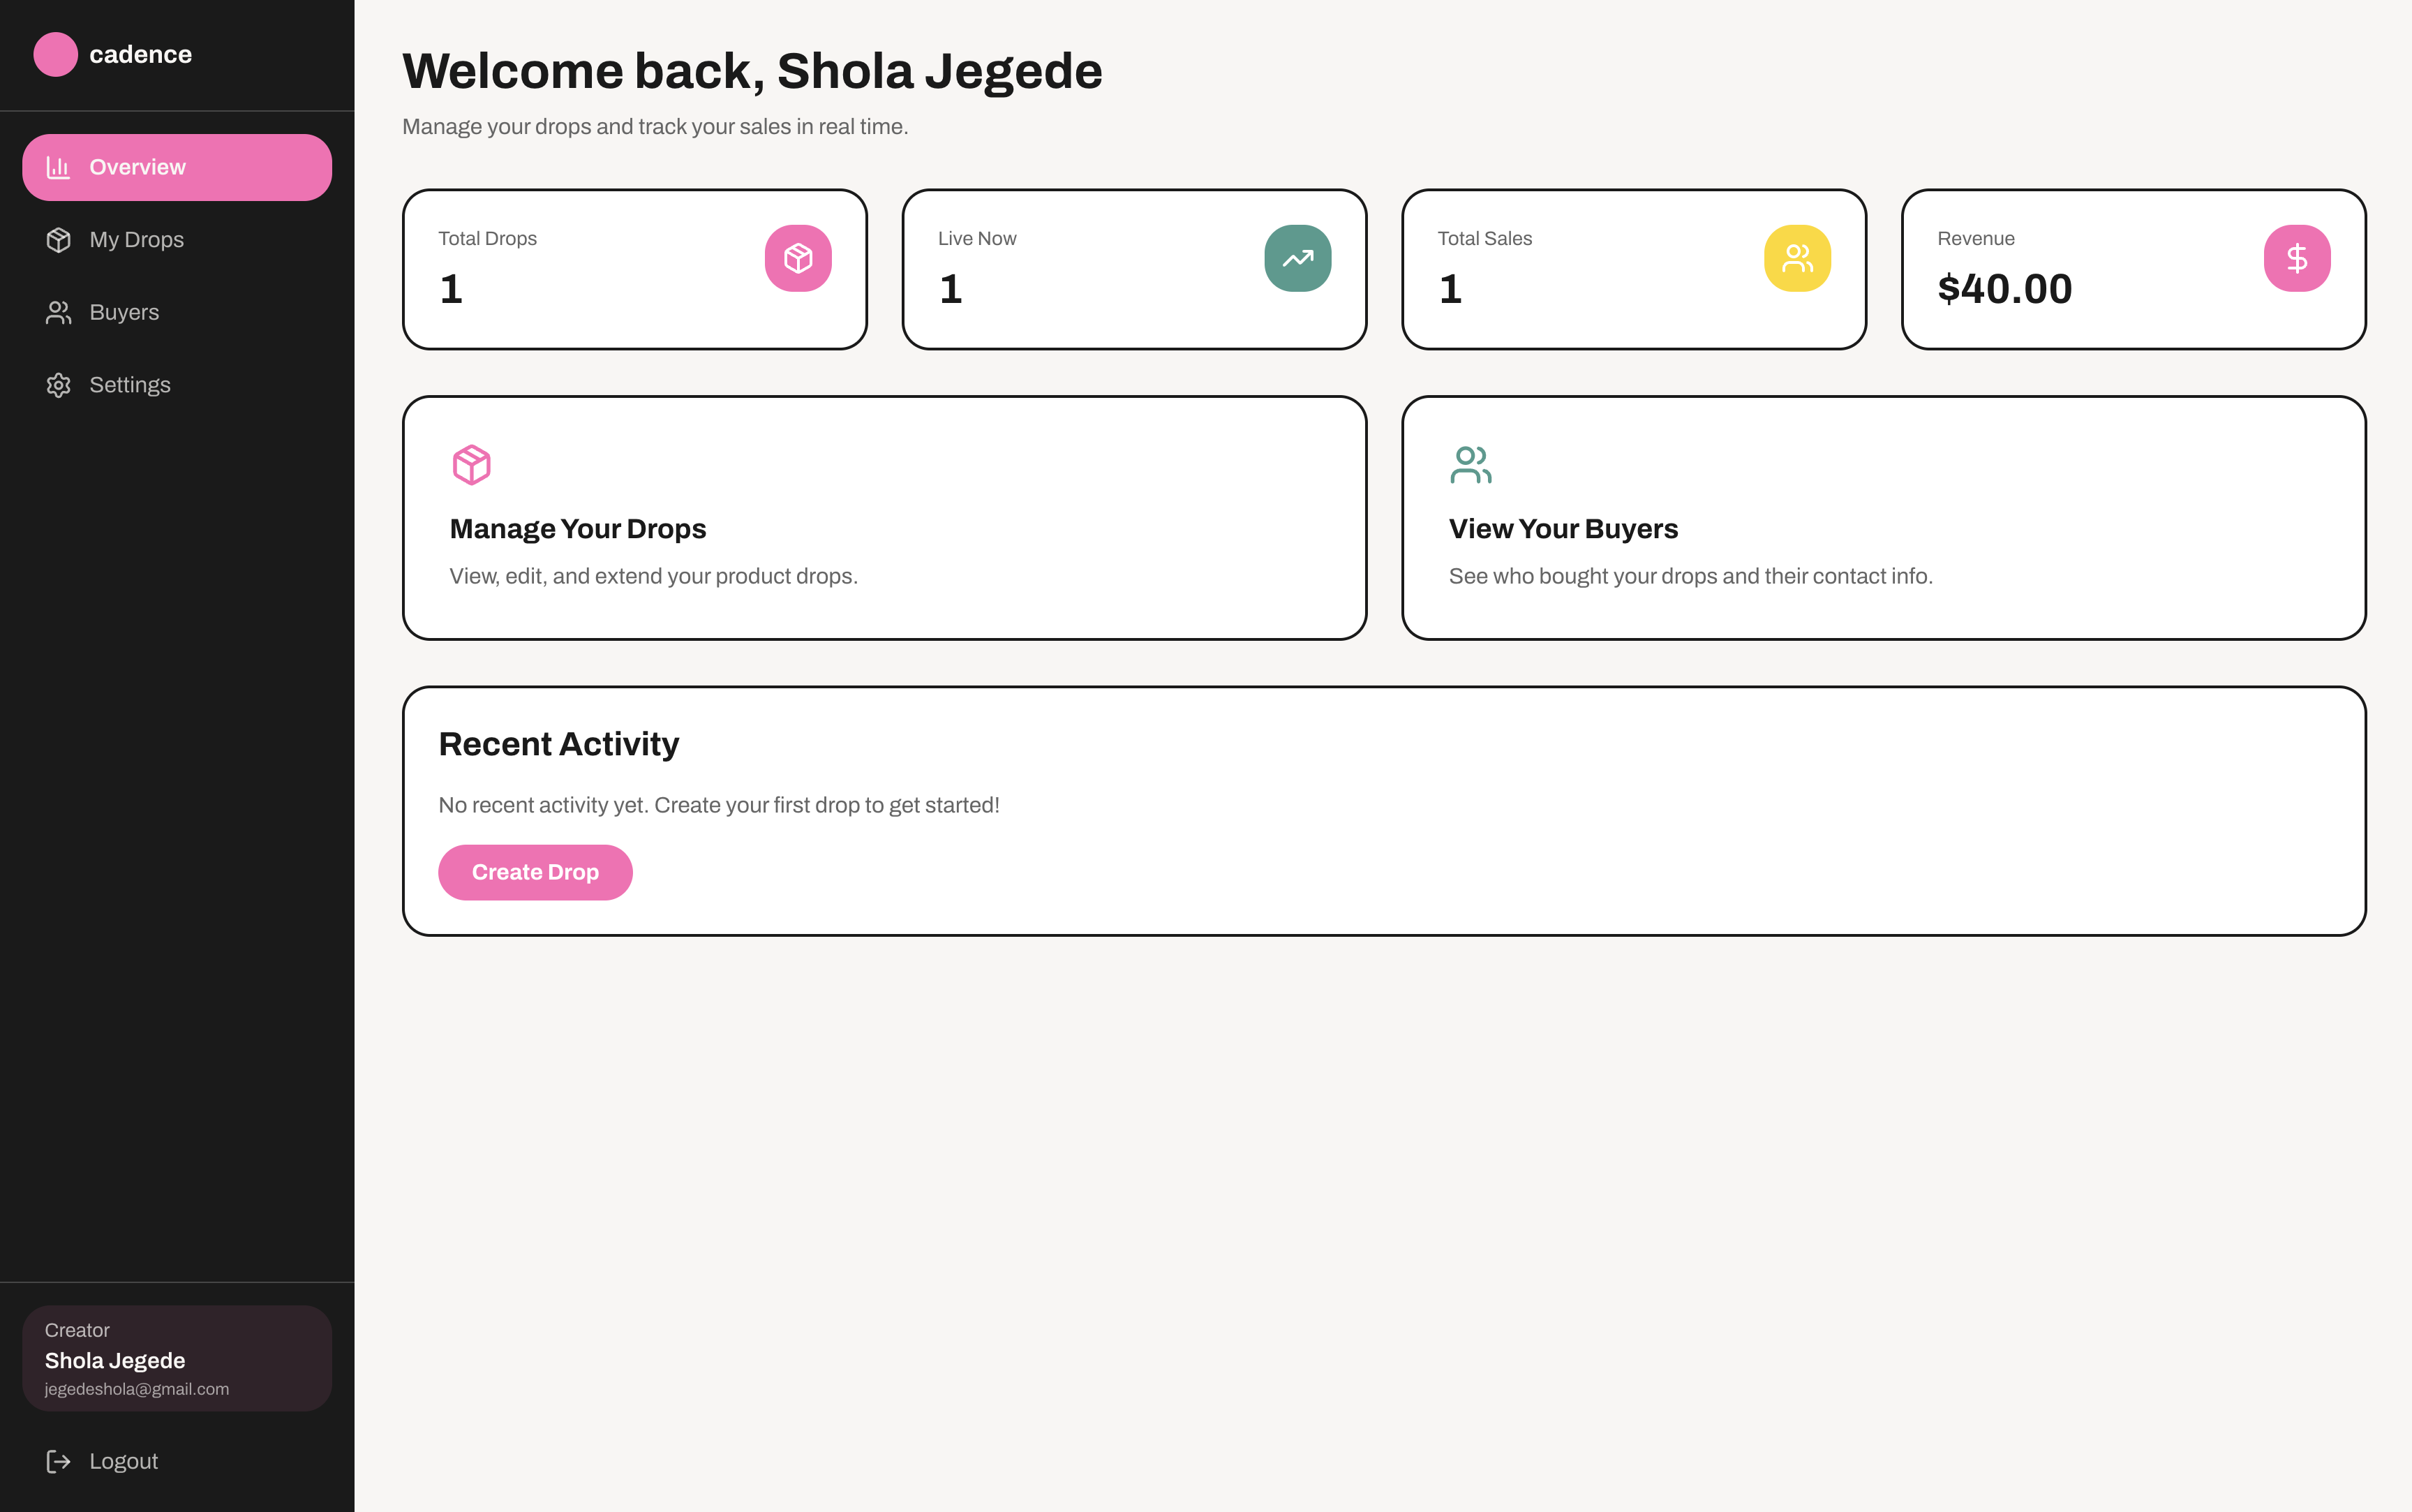Create a new drop with Create Drop button
This screenshot has width=2412, height=1512.
pos(535,872)
